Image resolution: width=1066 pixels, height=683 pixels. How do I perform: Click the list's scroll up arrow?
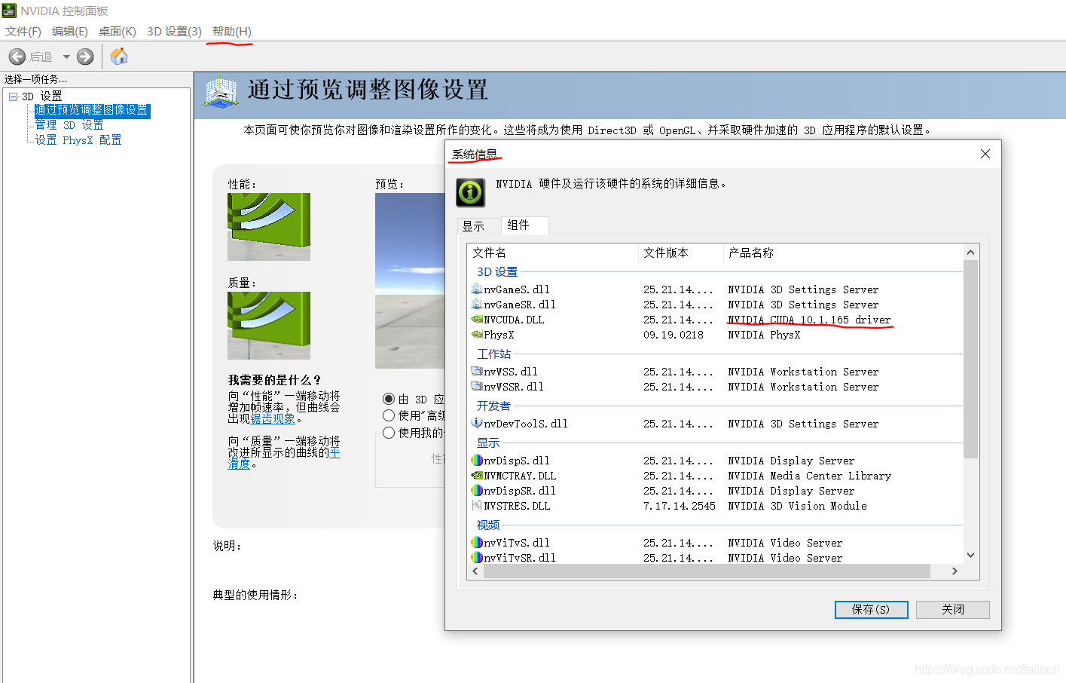[970, 253]
